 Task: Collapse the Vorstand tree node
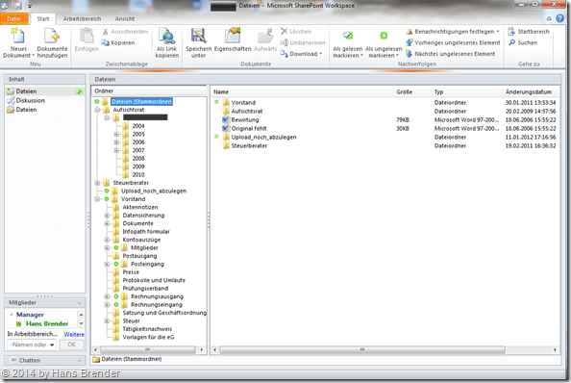coord(98,199)
